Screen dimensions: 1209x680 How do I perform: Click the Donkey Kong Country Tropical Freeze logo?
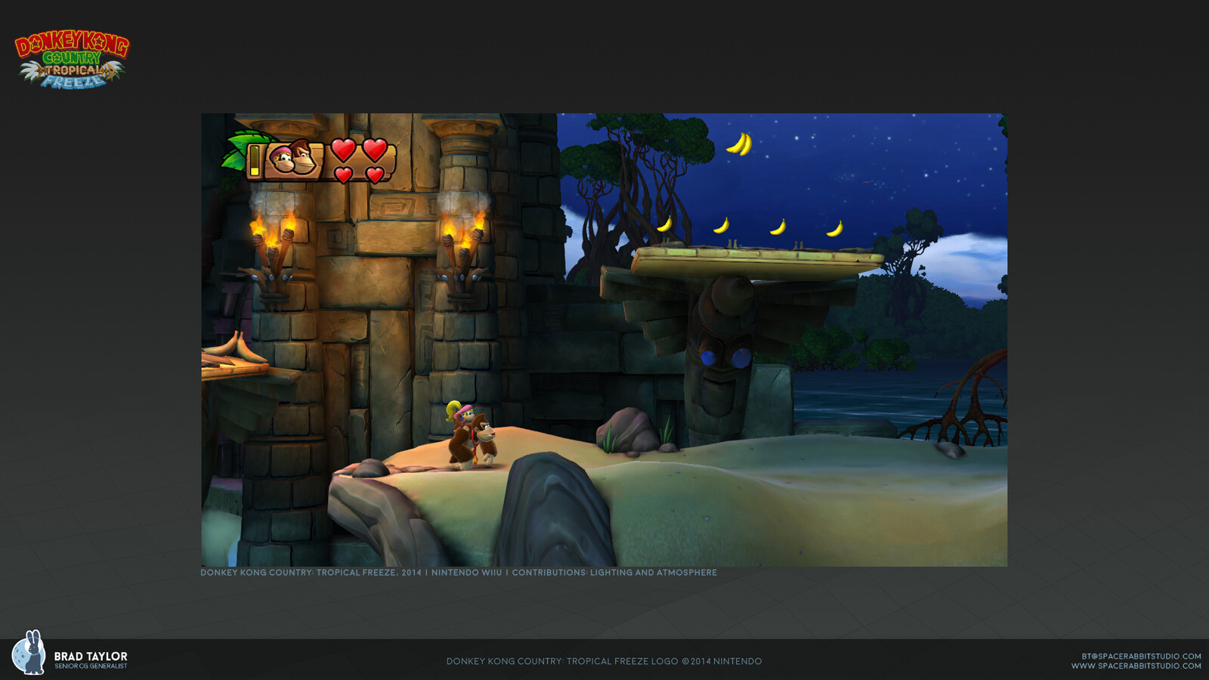pos(72,60)
